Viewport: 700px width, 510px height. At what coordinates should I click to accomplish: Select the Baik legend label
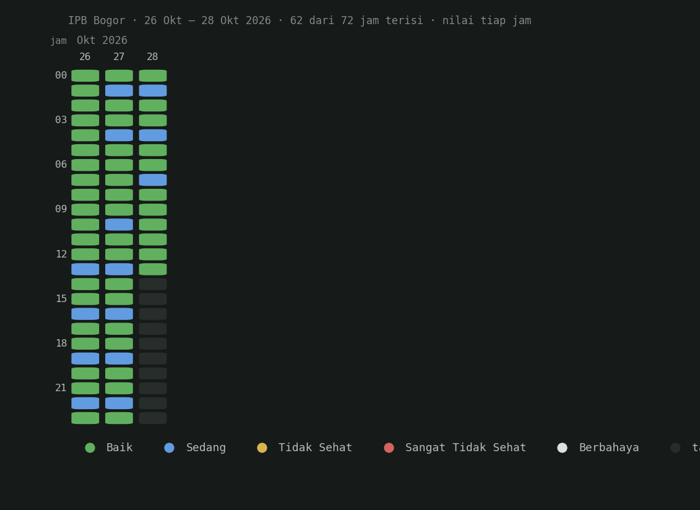[119, 447]
